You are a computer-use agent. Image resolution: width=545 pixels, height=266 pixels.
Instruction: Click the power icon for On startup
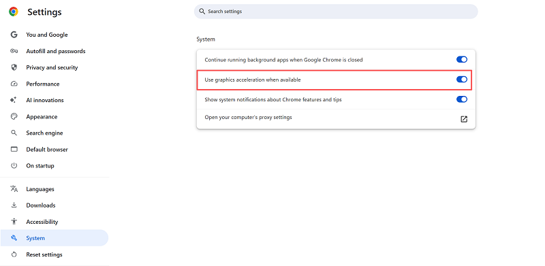coord(14,165)
